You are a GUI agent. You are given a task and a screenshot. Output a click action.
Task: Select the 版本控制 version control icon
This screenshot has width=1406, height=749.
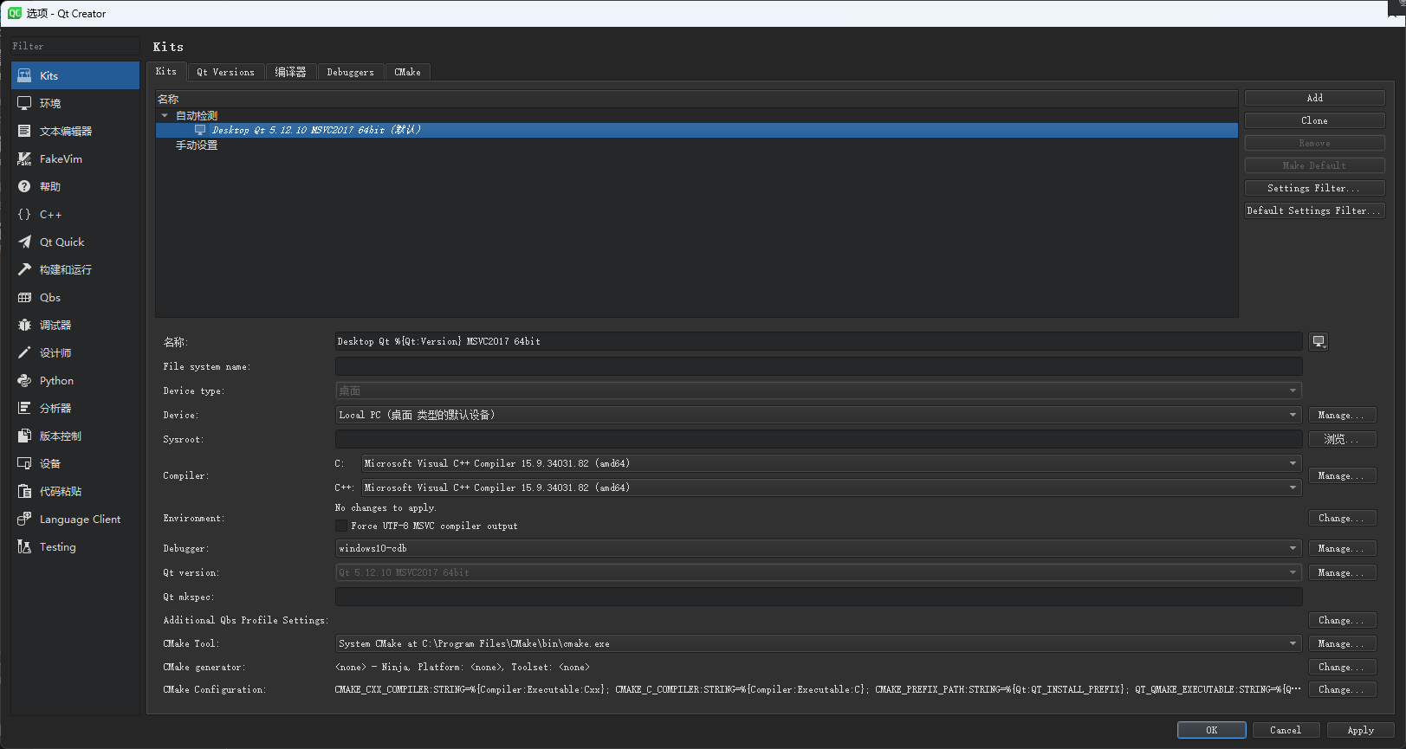pos(24,436)
